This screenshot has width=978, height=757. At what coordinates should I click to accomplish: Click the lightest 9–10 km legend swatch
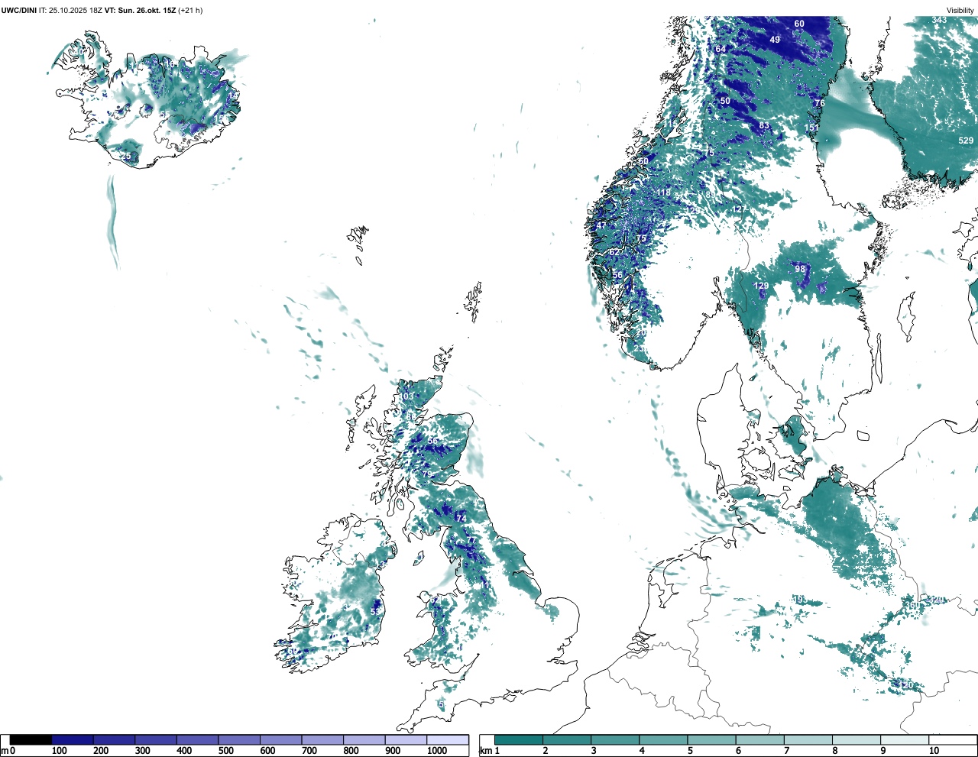[905, 740]
